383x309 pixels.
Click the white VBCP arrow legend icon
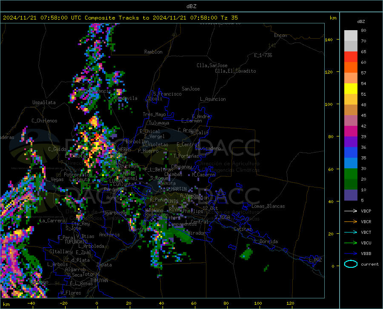(351, 211)
